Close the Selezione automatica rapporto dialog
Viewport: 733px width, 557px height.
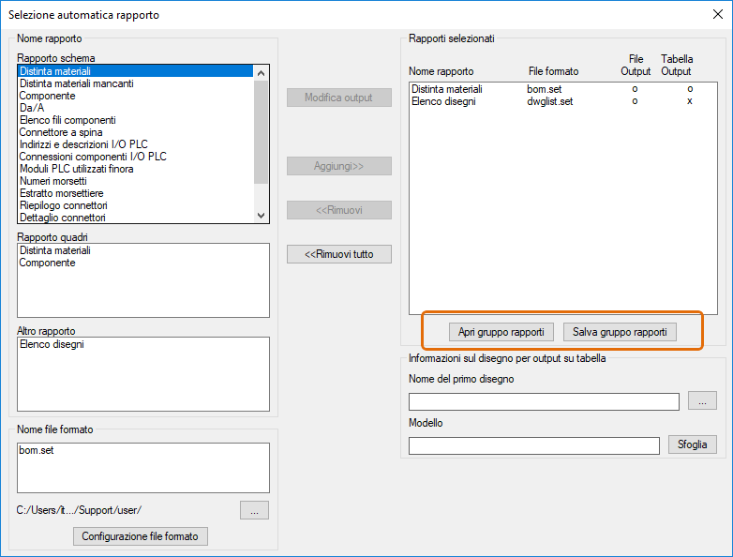click(x=718, y=14)
